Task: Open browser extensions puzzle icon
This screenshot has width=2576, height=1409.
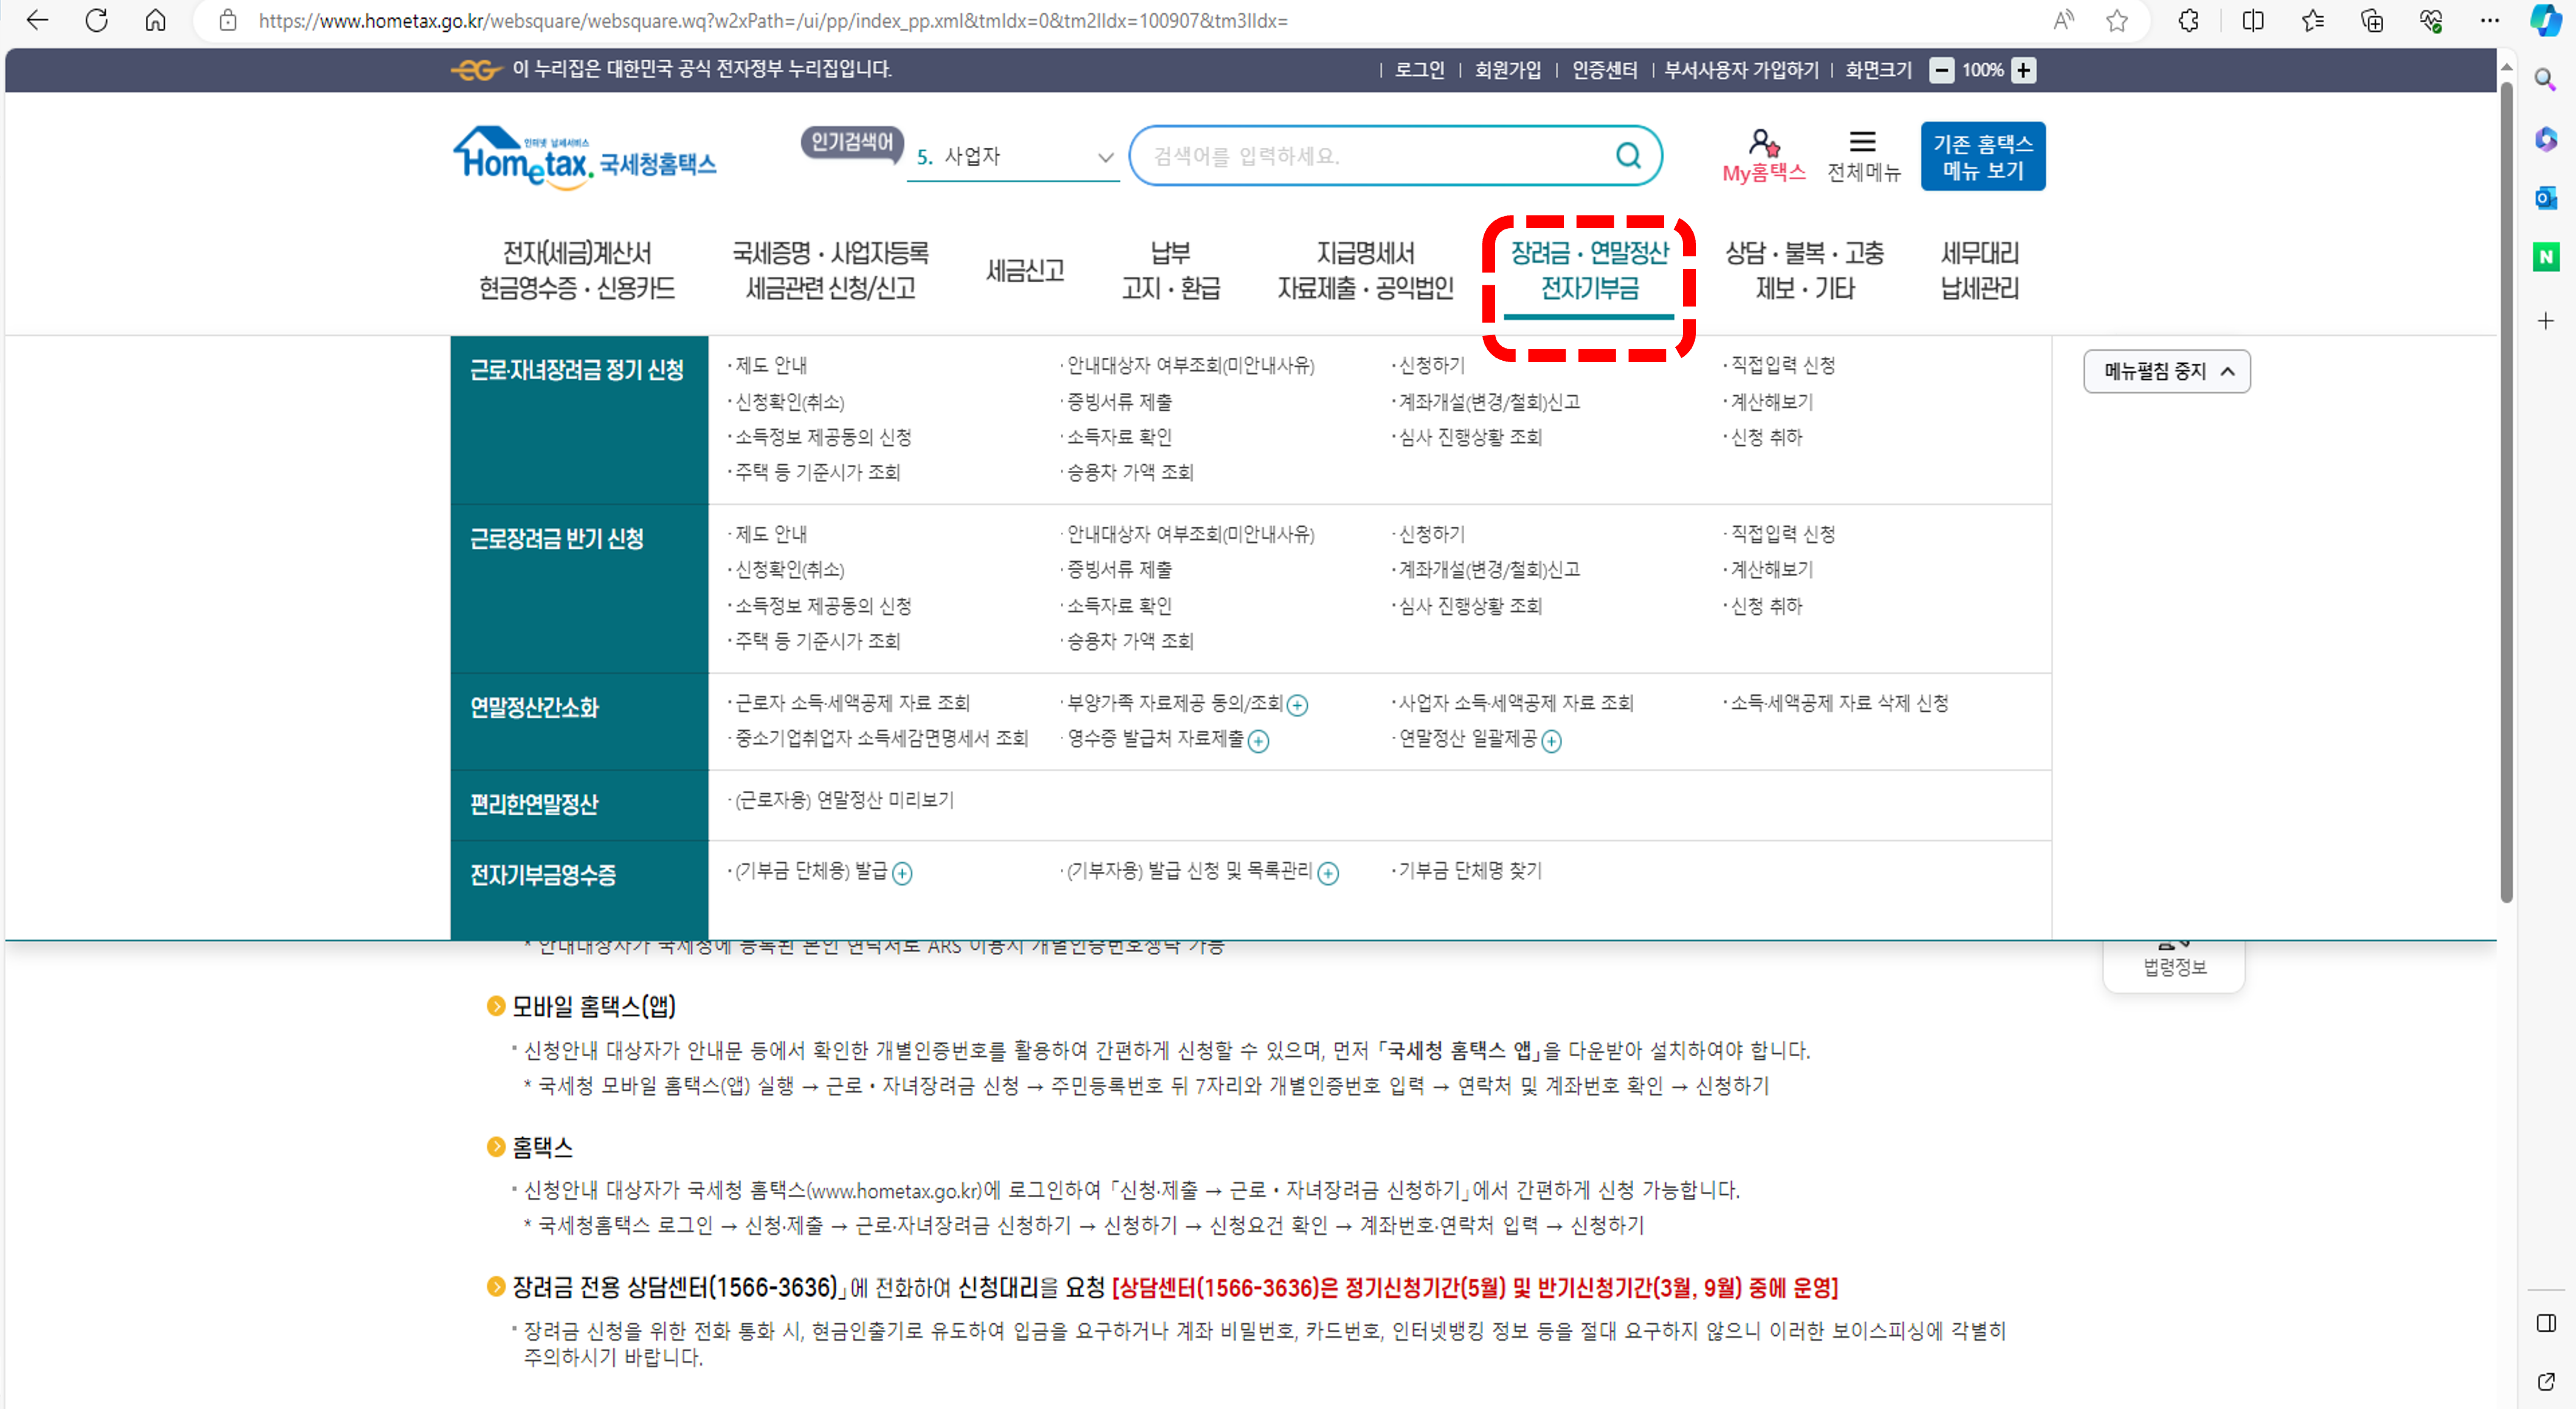Action: click(x=2188, y=20)
